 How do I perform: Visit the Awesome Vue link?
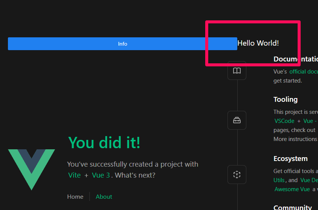tap(292, 189)
